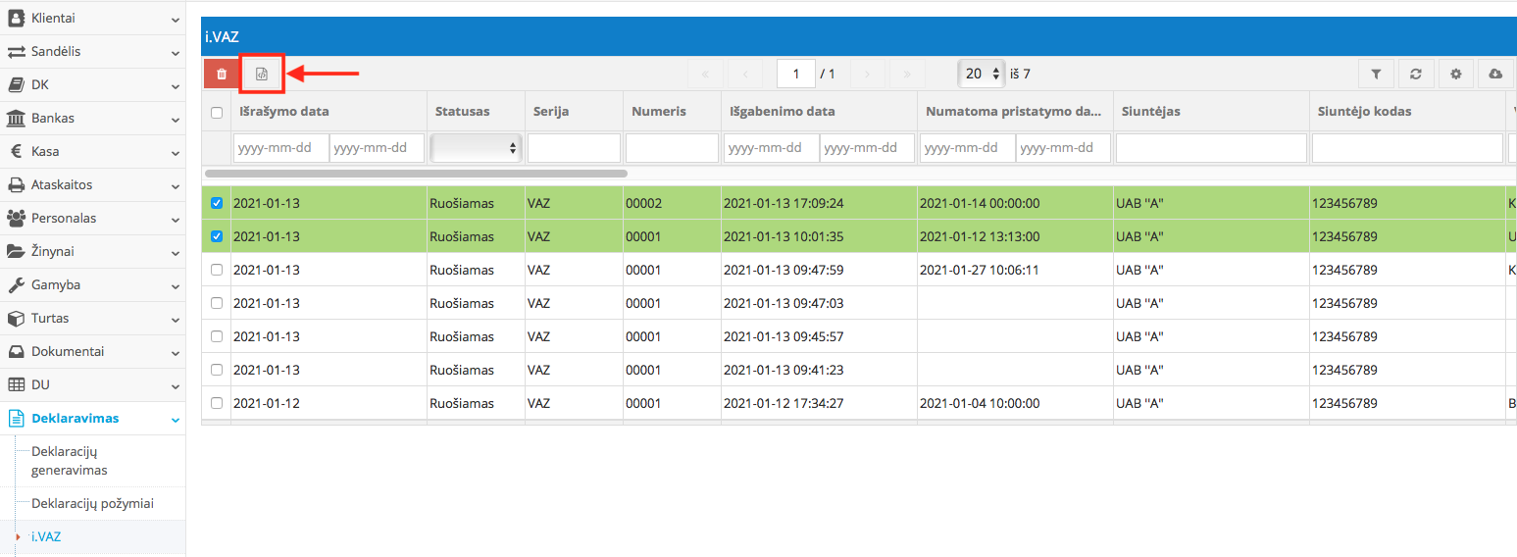Click the red trash delete button
The image size is (1517, 557).
[x=222, y=74]
